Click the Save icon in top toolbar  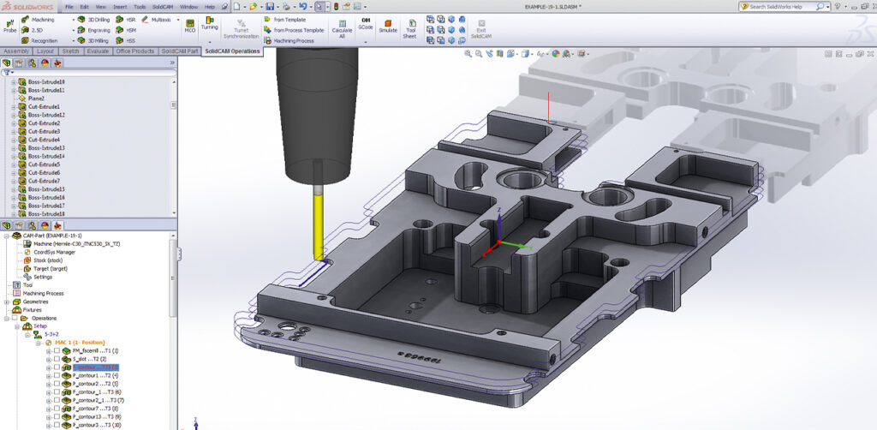[x=271, y=6]
